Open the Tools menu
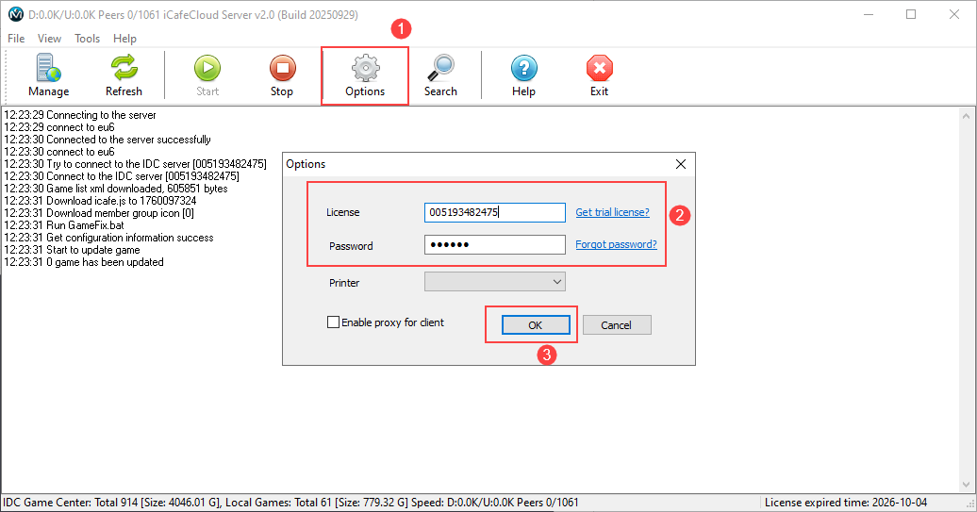 pos(88,39)
